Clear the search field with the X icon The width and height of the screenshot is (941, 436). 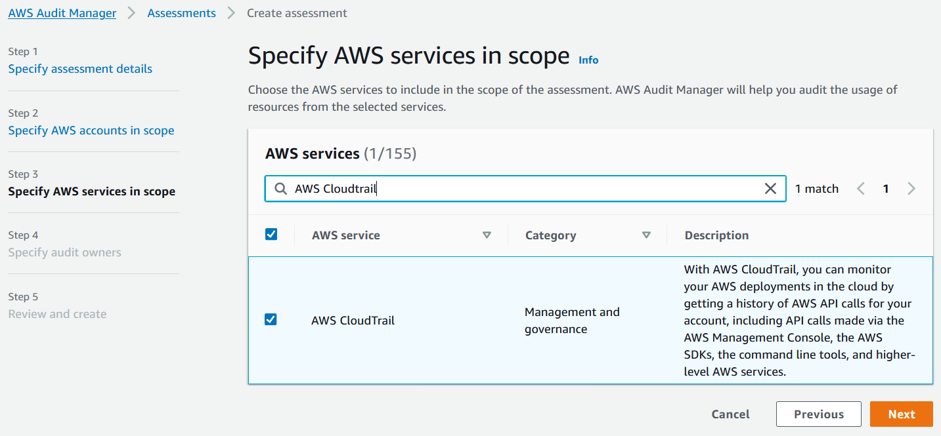coord(771,189)
